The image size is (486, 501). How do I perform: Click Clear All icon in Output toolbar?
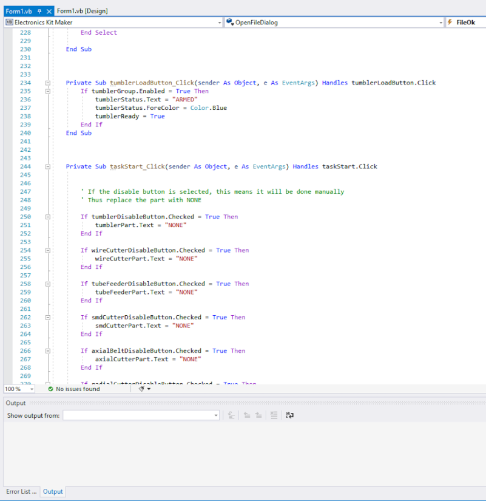pos(274,415)
